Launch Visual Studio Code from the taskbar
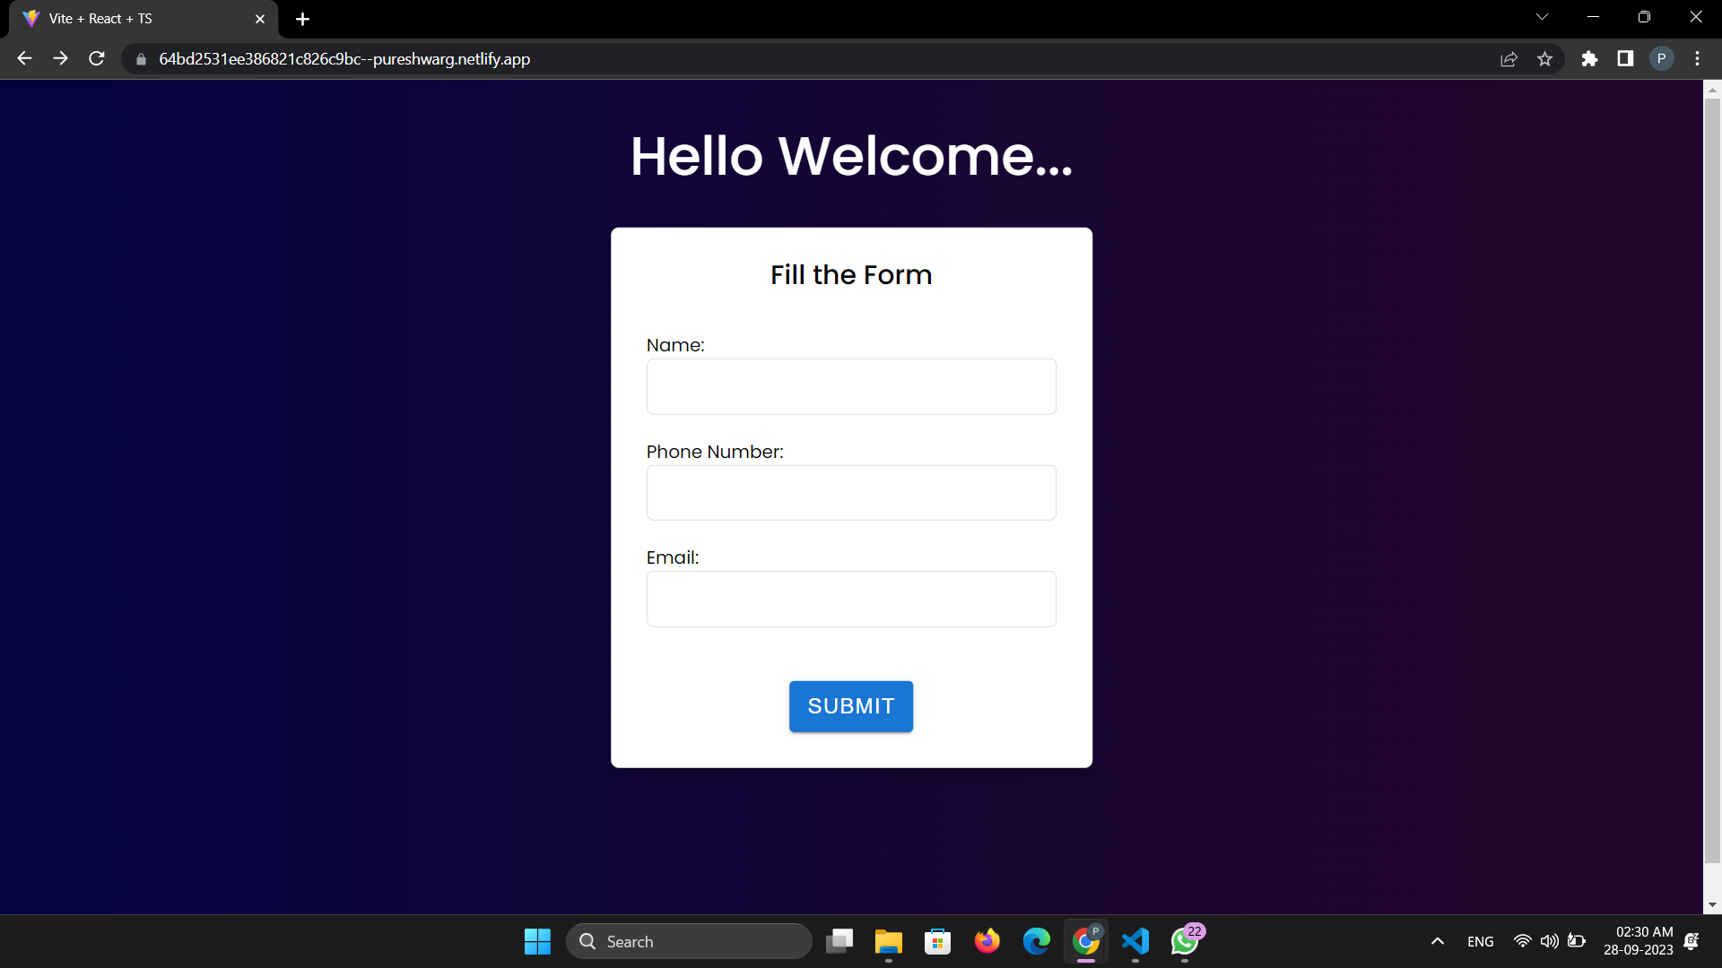This screenshot has height=968, width=1722. click(x=1135, y=941)
